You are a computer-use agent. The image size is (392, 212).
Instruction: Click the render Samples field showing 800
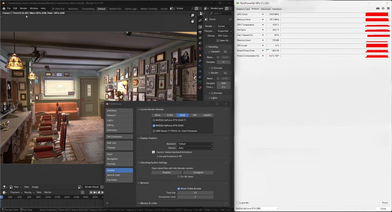point(223,83)
